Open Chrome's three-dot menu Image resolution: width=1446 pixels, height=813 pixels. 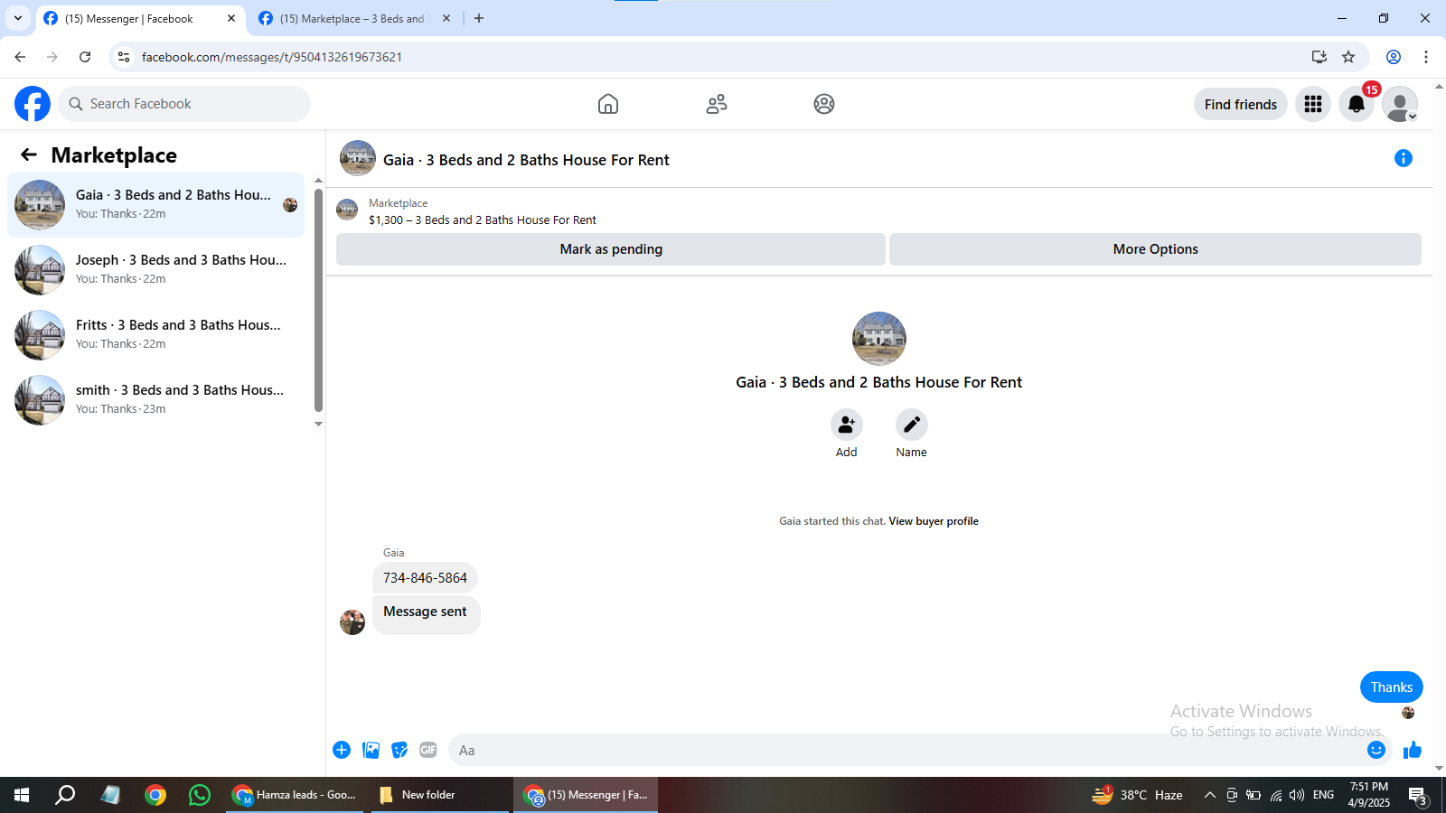coord(1426,57)
